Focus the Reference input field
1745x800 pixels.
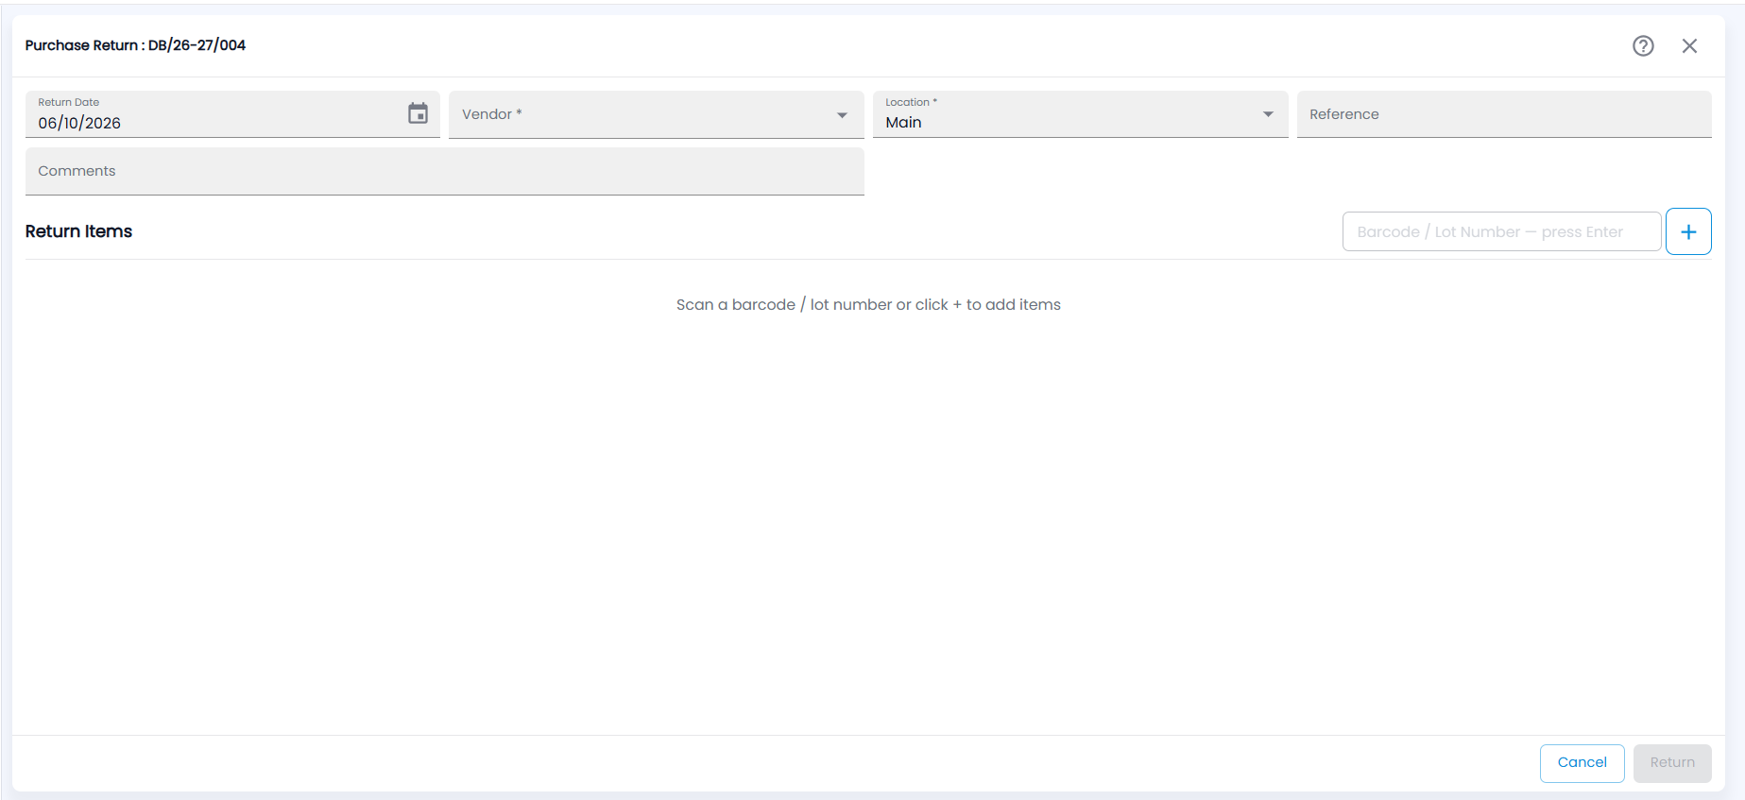pyautogui.click(x=1503, y=114)
